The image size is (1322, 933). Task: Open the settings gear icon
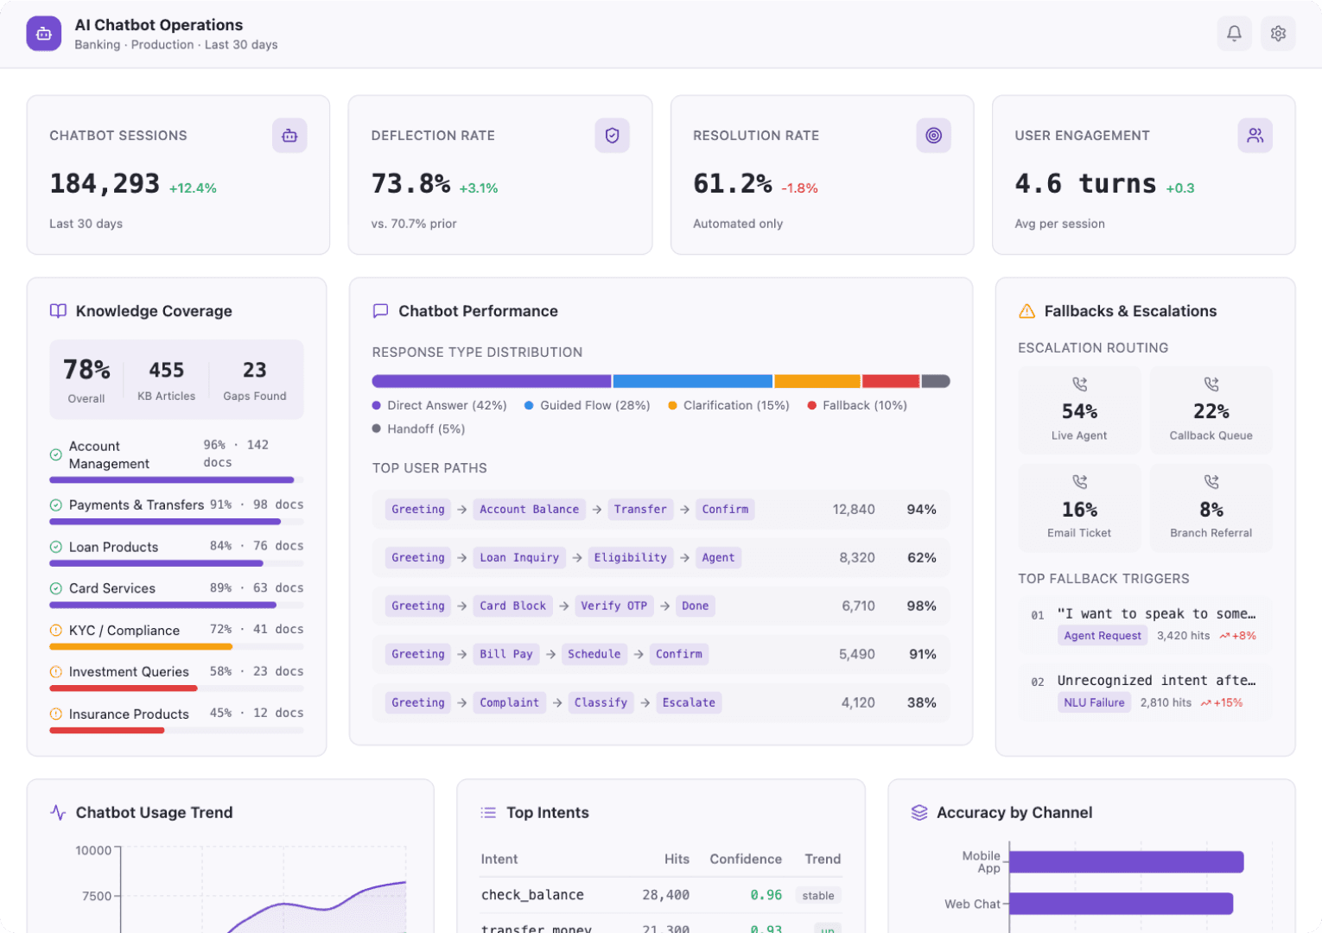1278,33
